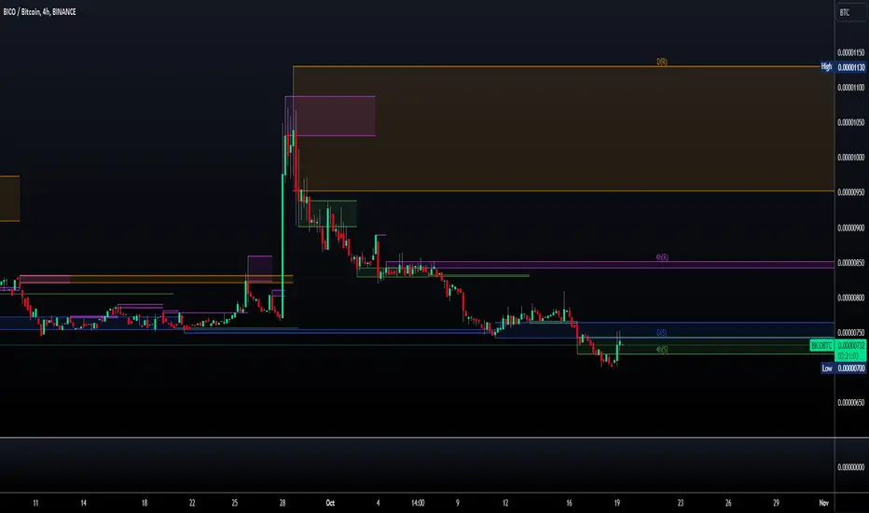This screenshot has width=869, height=513.
Task: Click the green 4h(S) zone label
Action: click(x=662, y=350)
